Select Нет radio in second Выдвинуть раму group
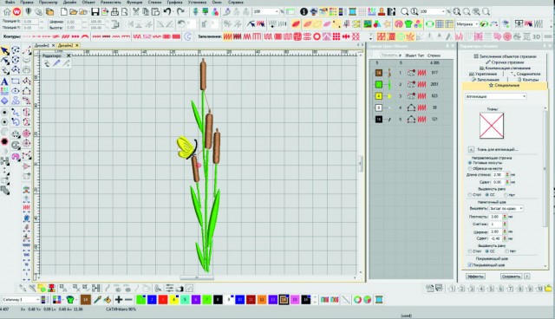The width and height of the screenshot is (555, 319). [x=506, y=251]
